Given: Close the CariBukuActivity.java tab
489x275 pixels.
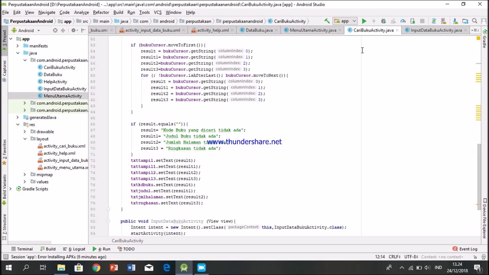Looking at the screenshot, I should click(x=397, y=30).
